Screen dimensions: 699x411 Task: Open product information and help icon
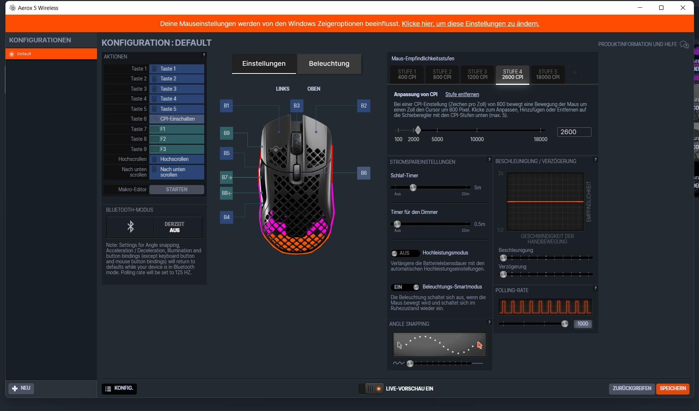point(684,45)
